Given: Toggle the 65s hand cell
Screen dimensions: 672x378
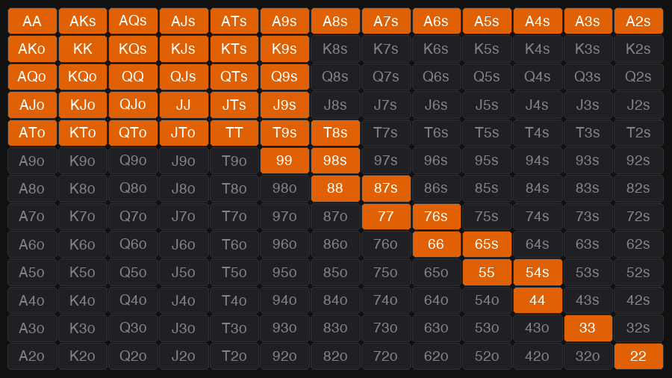Looking at the screenshot, I should click(487, 244).
